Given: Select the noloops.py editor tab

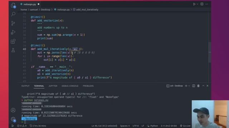Looking at the screenshot, I should point(30,4).
